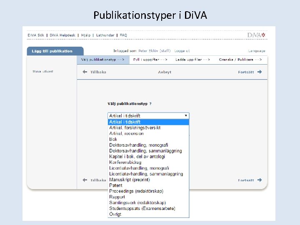Choose 'Proceedings (redaktörskap)' option
The image size is (300, 225).
pyautogui.click(x=148, y=191)
